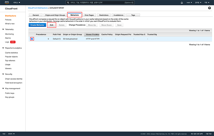Click the Edit button
The image size is (214, 136).
click(x=52, y=25)
